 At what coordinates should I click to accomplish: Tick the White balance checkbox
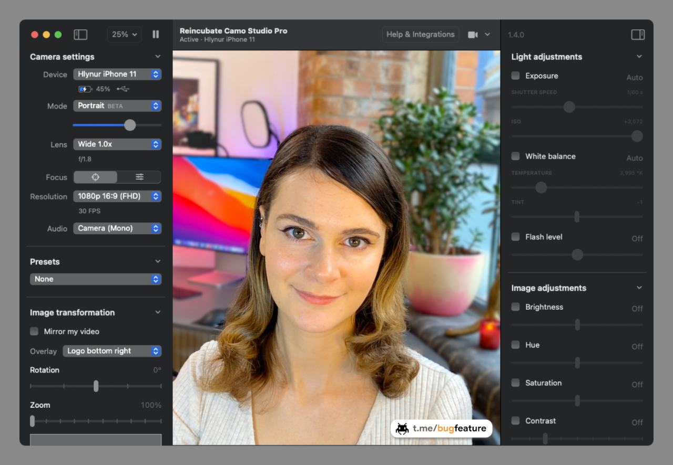pyautogui.click(x=516, y=156)
